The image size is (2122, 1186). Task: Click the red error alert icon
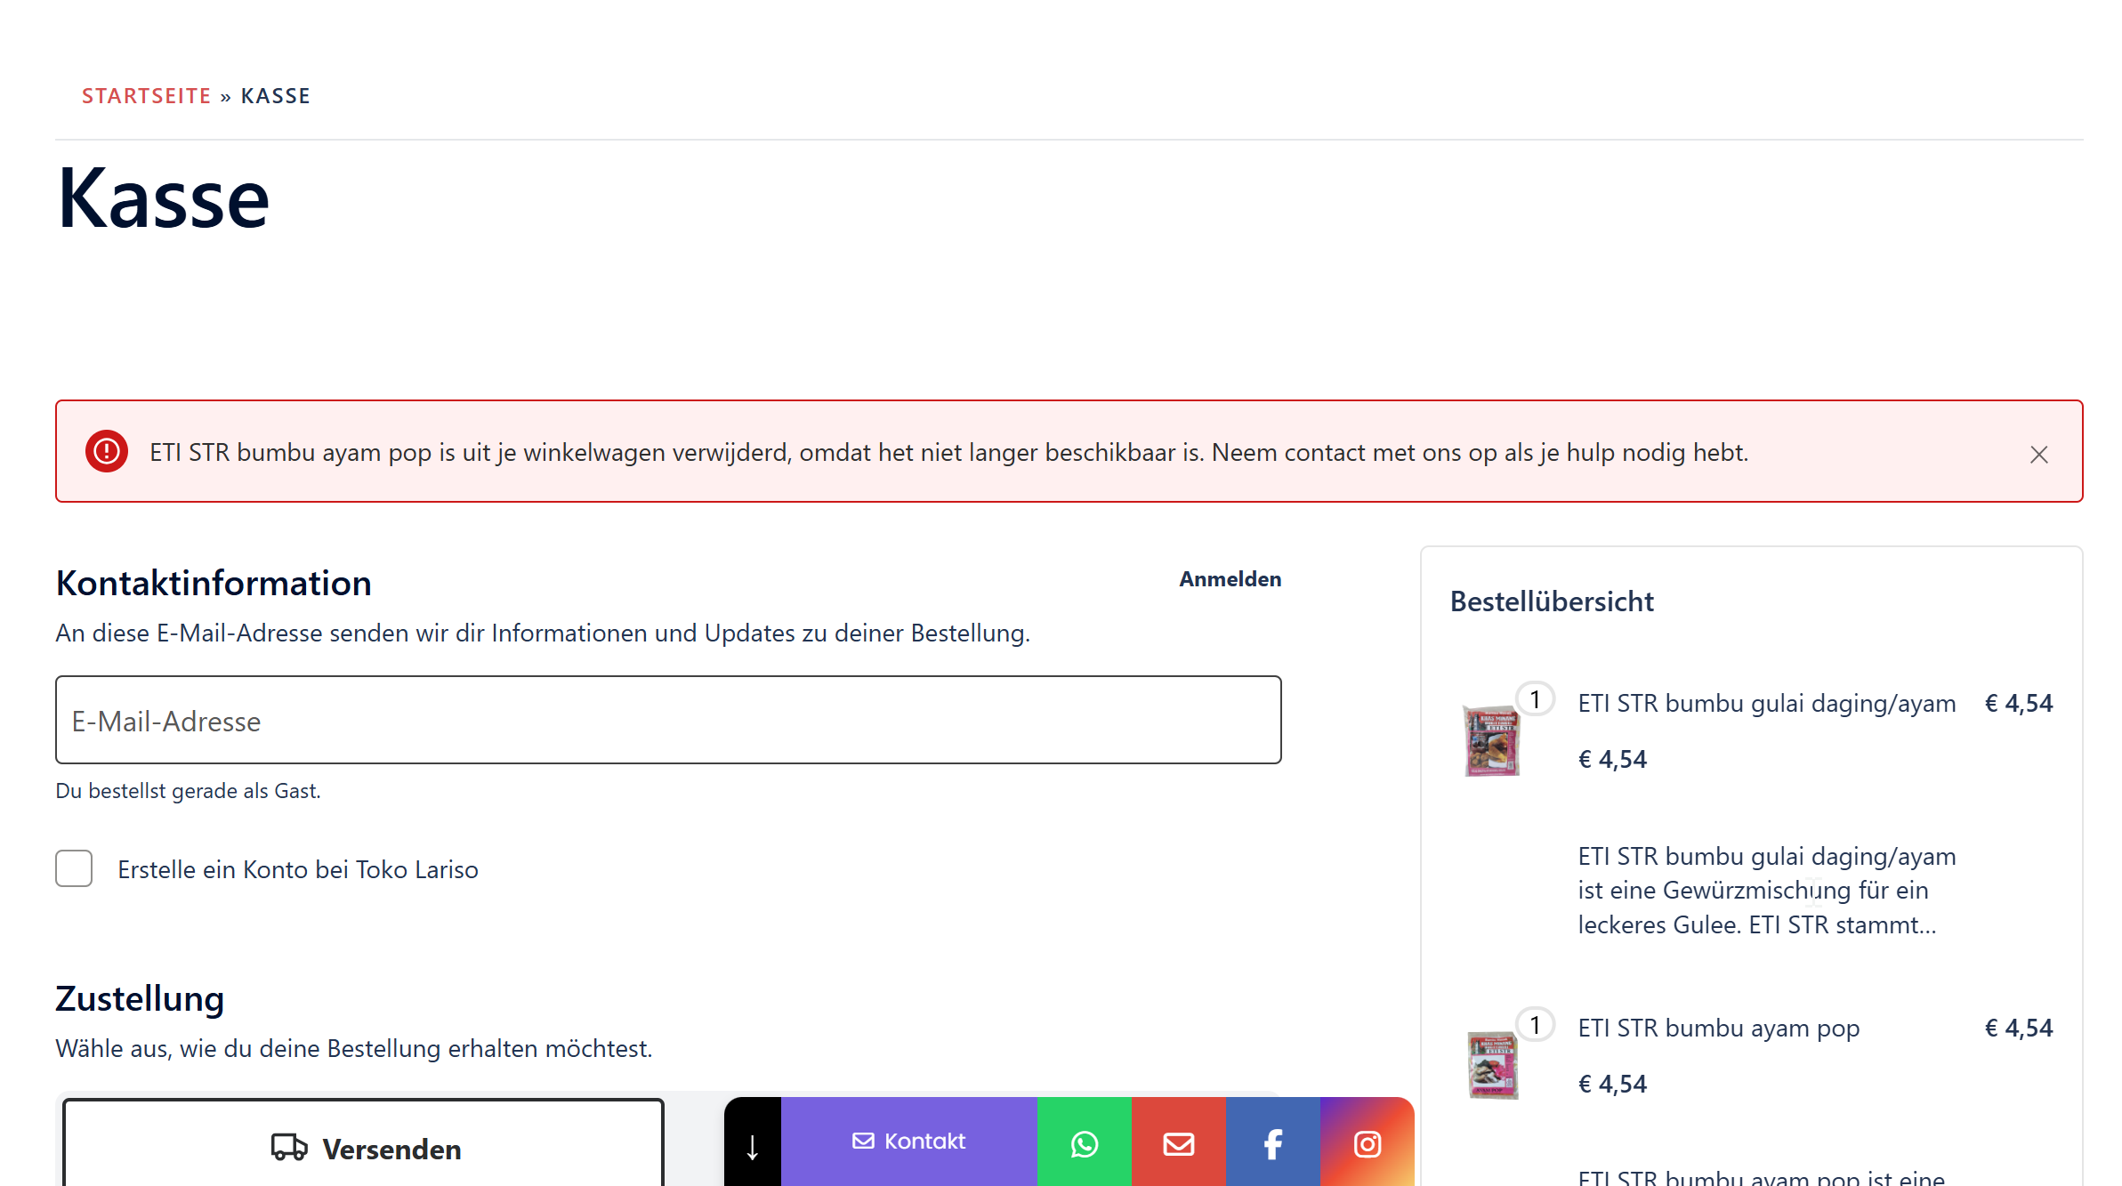click(107, 452)
